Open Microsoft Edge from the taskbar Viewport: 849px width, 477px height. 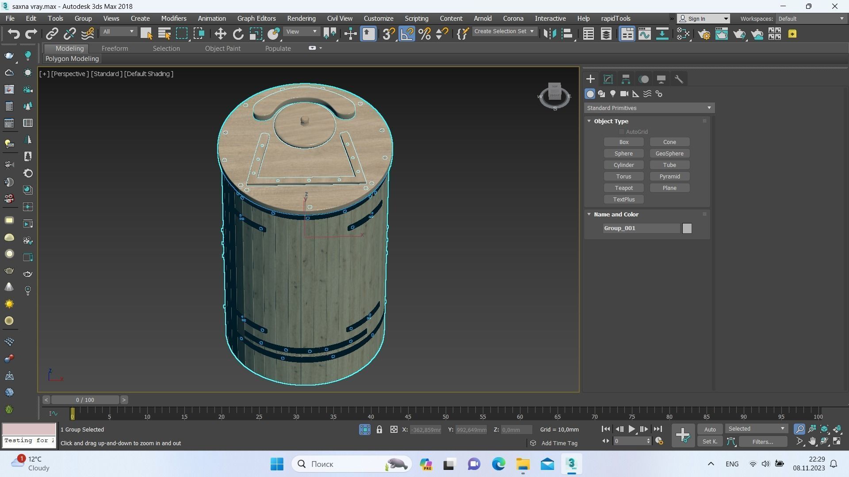[x=498, y=464]
